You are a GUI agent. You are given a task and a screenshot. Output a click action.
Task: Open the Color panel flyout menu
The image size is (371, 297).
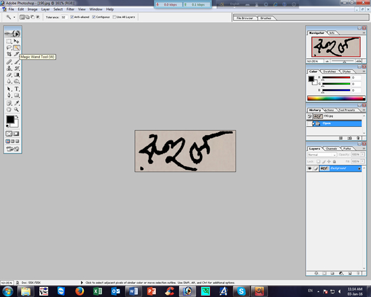(x=364, y=71)
